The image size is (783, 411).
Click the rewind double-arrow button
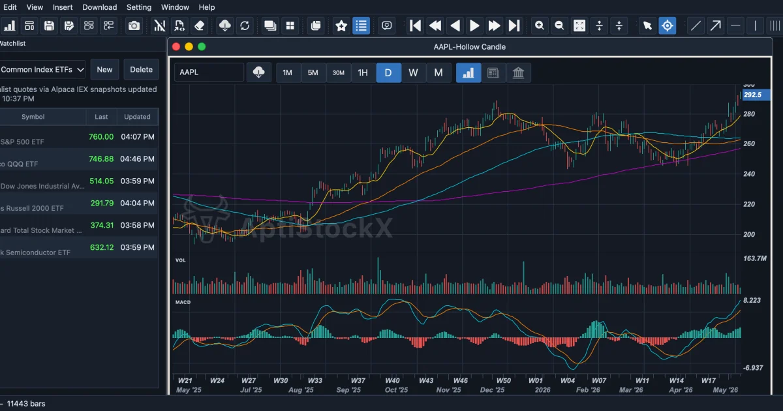(x=435, y=25)
